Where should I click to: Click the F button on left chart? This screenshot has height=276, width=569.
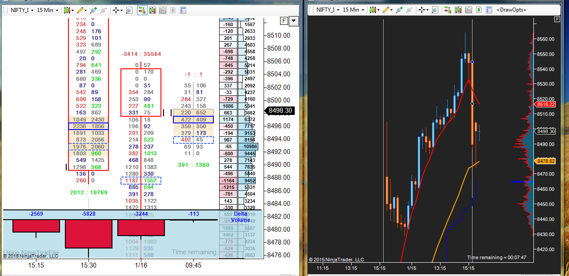click(284, 20)
